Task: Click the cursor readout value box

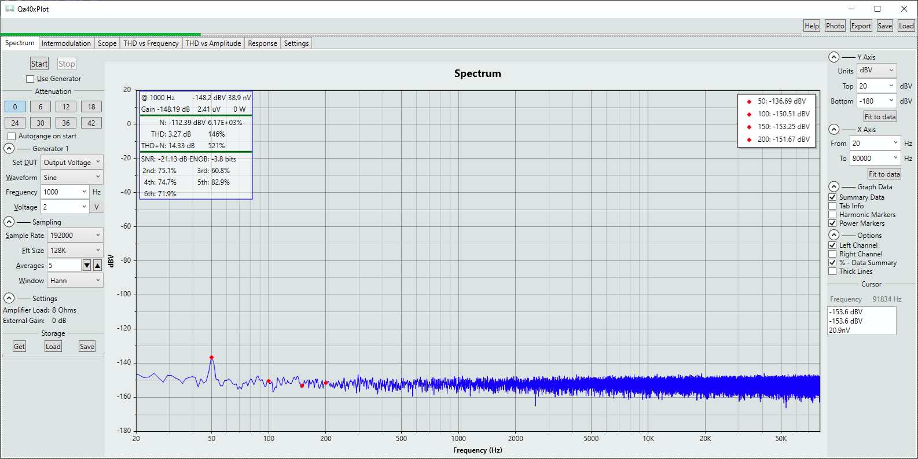Action: click(862, 321)
